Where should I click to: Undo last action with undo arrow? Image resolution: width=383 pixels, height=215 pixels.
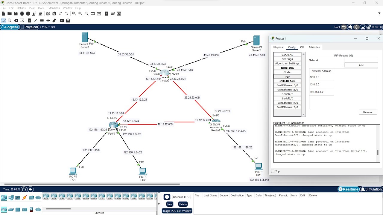(x=60, y=13)
